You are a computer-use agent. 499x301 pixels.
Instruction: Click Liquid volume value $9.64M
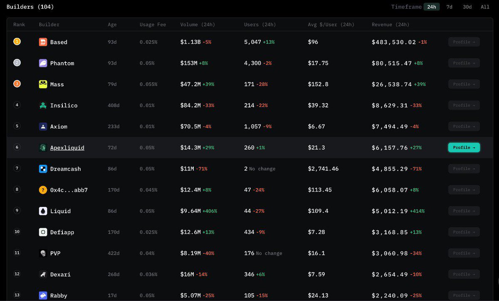[x=190, y=211]
